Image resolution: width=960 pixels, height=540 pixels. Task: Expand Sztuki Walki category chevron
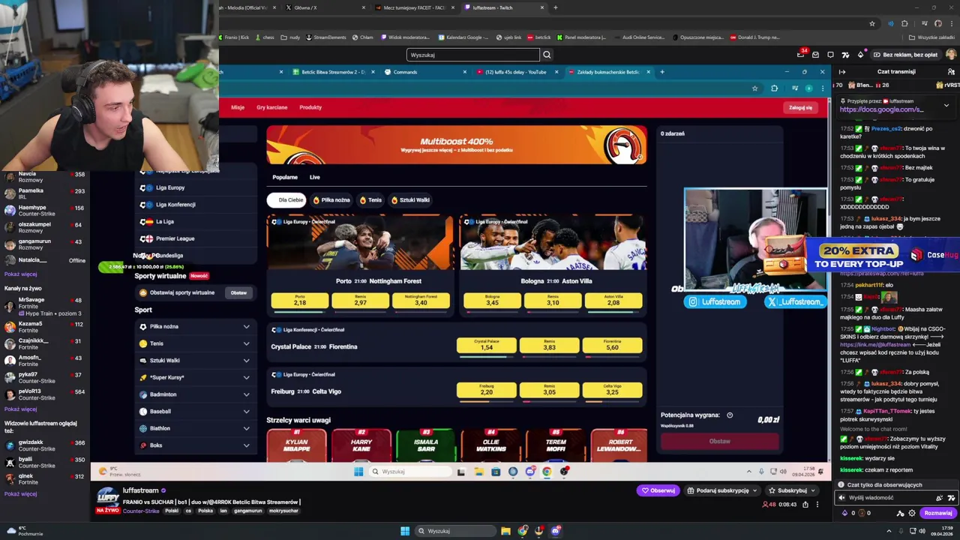pos(246,361)
